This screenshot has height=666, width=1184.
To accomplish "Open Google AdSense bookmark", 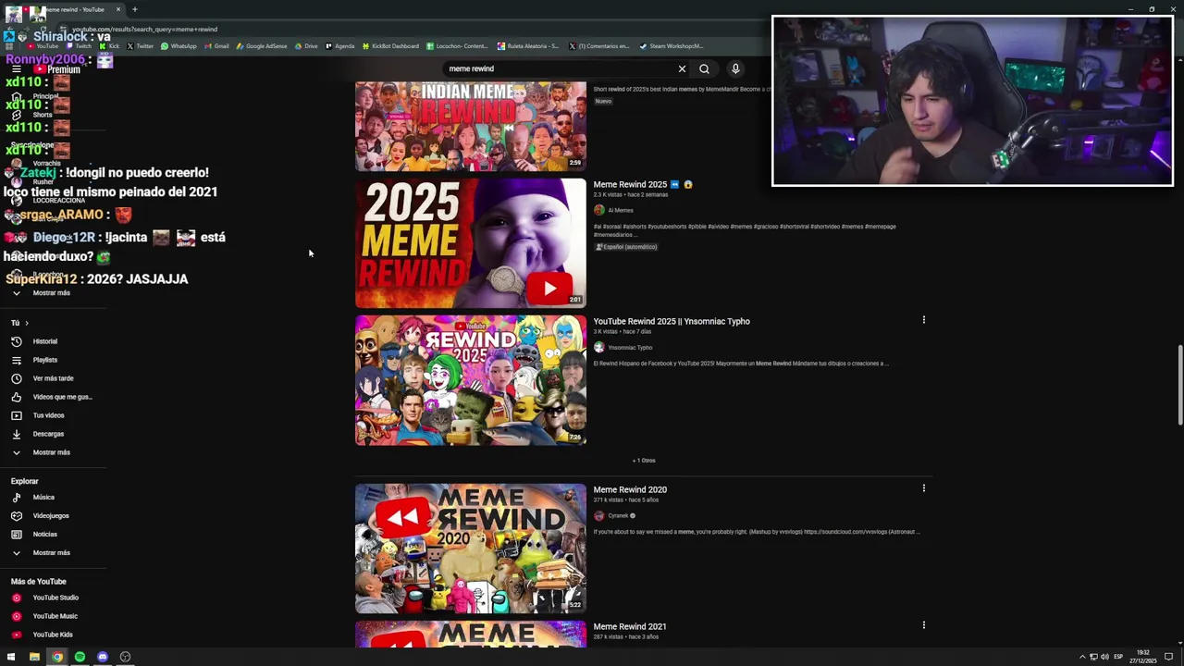I will click(262, 45).
